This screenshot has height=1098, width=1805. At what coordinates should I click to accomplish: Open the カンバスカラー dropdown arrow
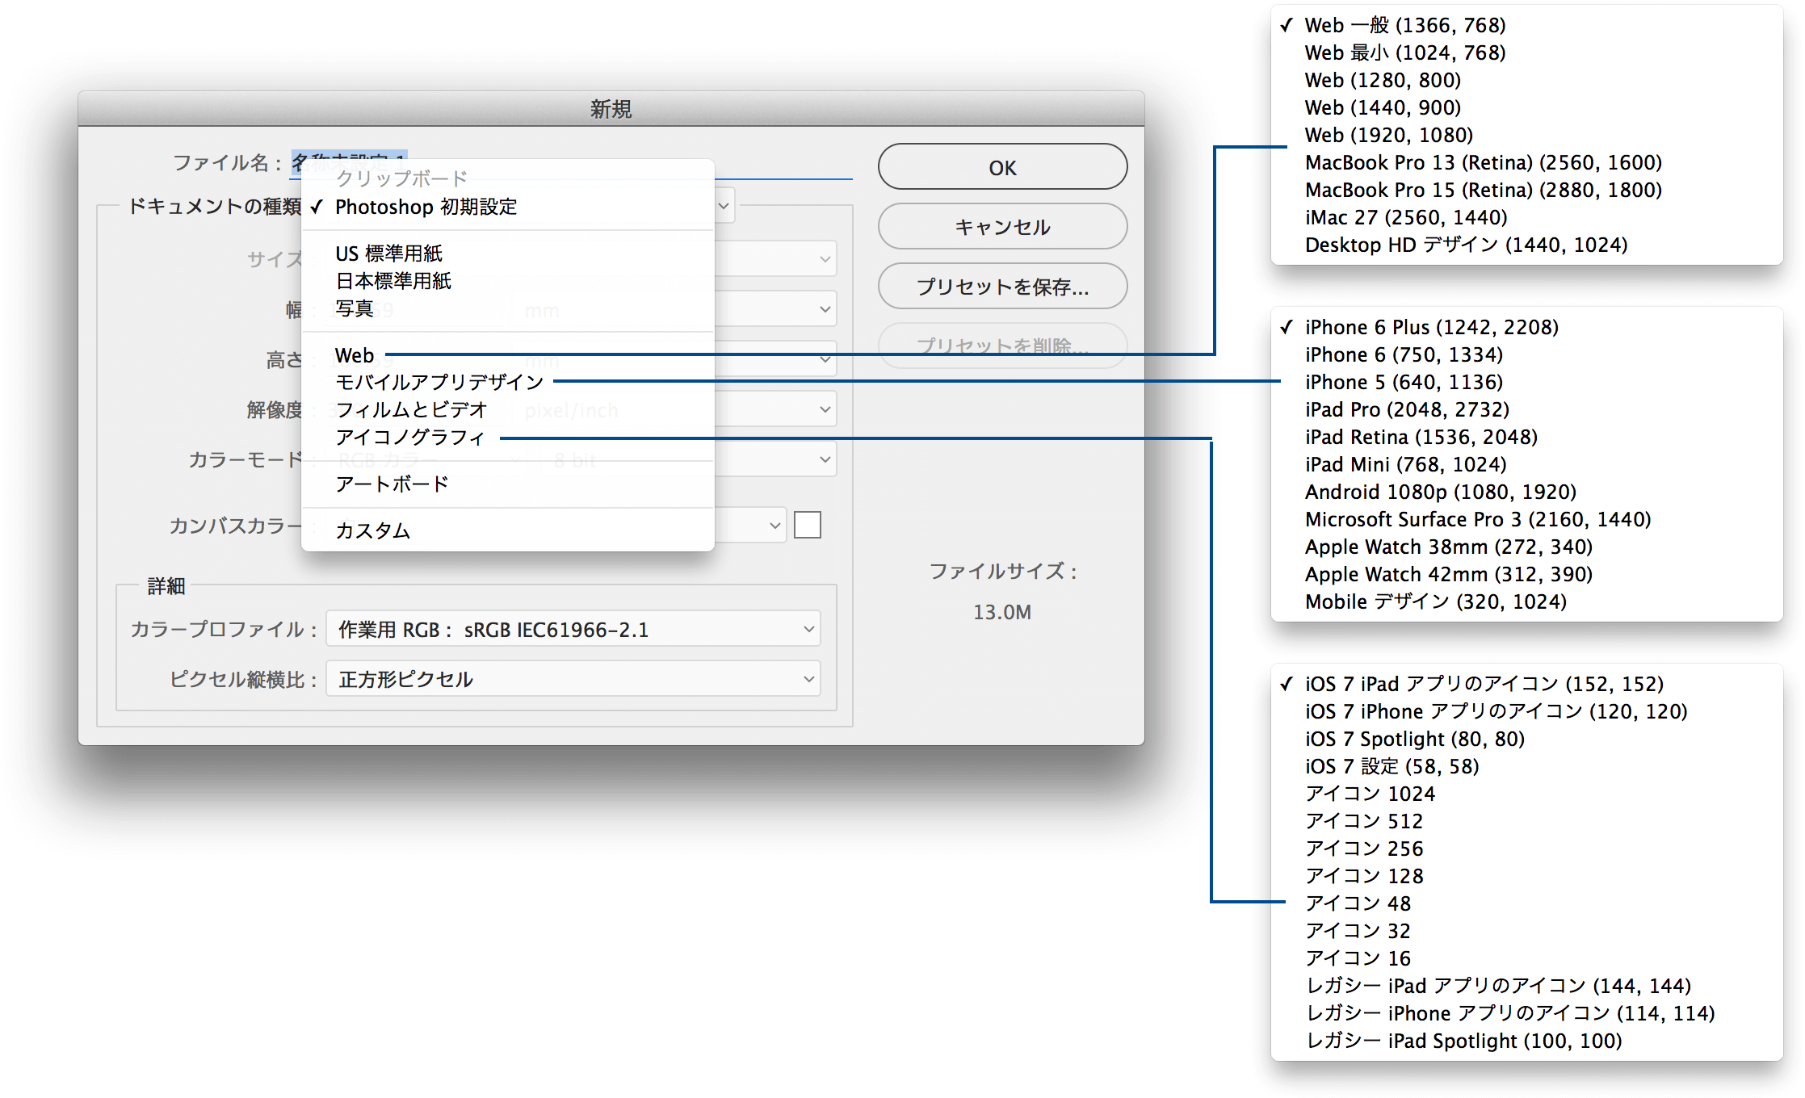coord(774,526)
